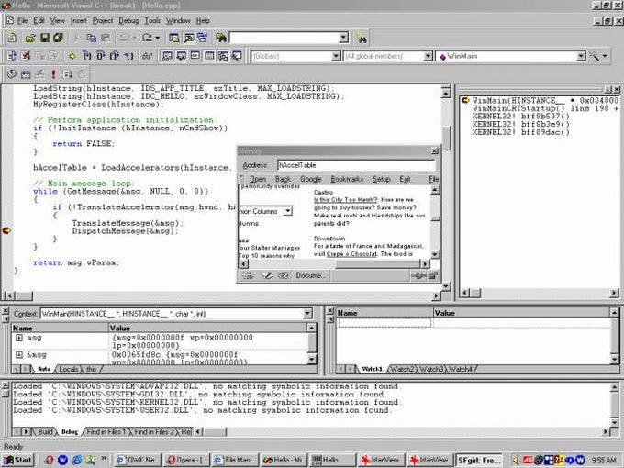Click the empty Name cell in Watch1
This screenshot has height=468, width=624.
tap(384, 323)
